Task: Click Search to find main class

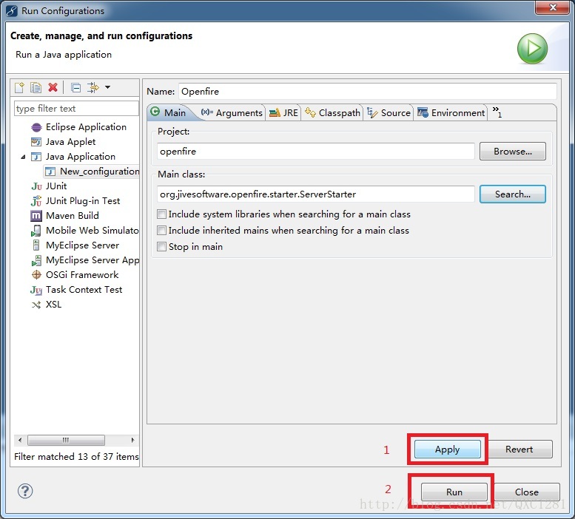Action: point(513,194)
